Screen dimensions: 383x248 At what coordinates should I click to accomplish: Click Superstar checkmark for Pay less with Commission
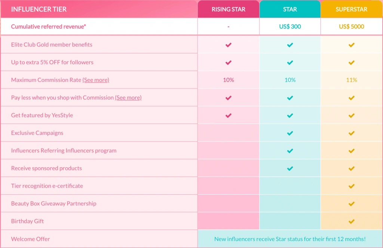tap(351, 98)
